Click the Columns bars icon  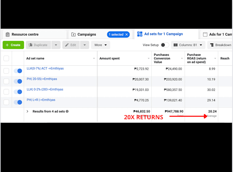(175, 45)
